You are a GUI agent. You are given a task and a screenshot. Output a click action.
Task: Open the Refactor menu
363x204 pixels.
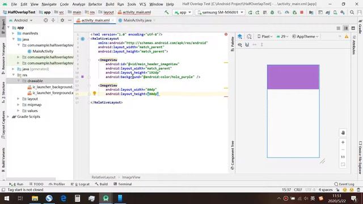click(x=95, y=4)
